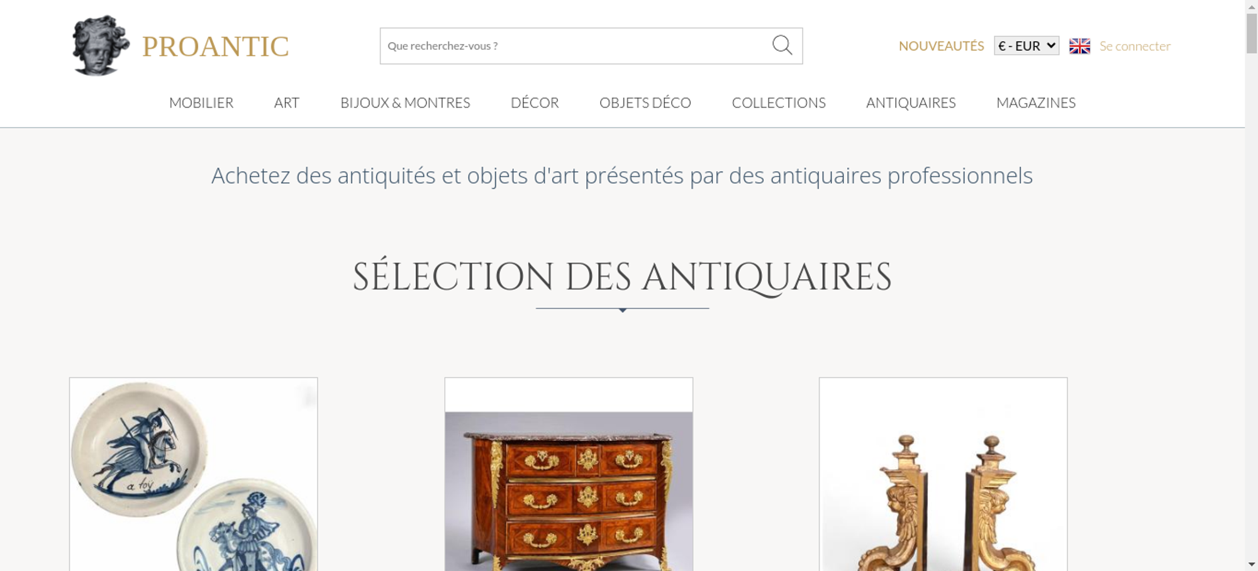This screenshot has width=1258, height=571.
Task: Select the OBJETS DÉCO menu
Action: click(x=645, y=103)
